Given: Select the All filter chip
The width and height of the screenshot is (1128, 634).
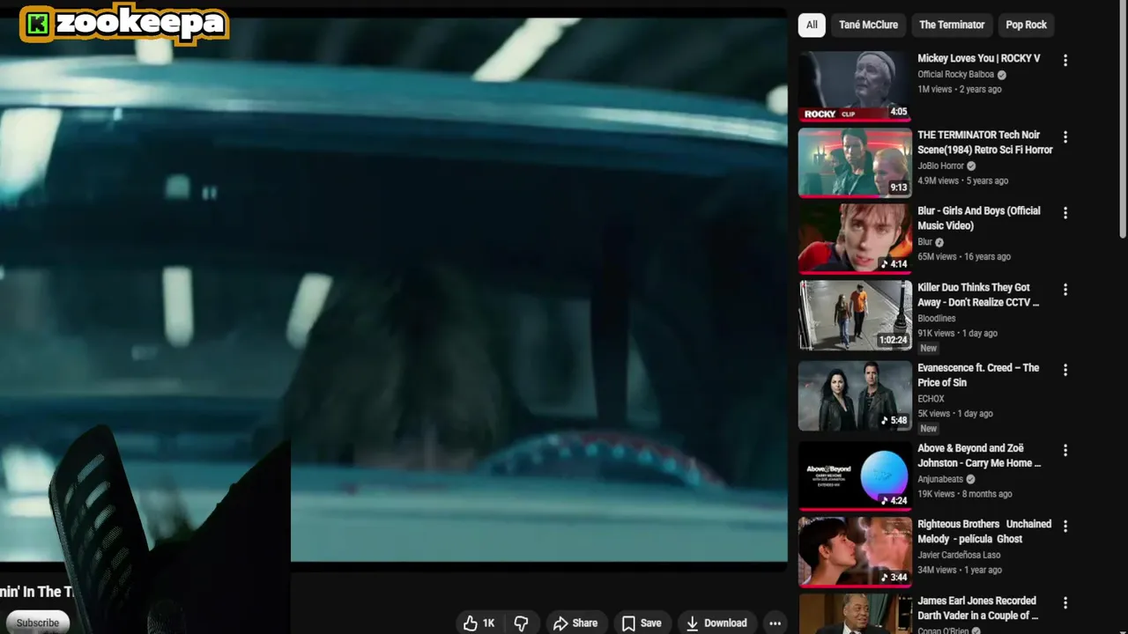Looking at the screenshot, I should pos(812,25).
